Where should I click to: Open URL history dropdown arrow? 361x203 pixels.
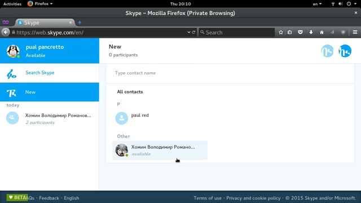pos(189,32)
